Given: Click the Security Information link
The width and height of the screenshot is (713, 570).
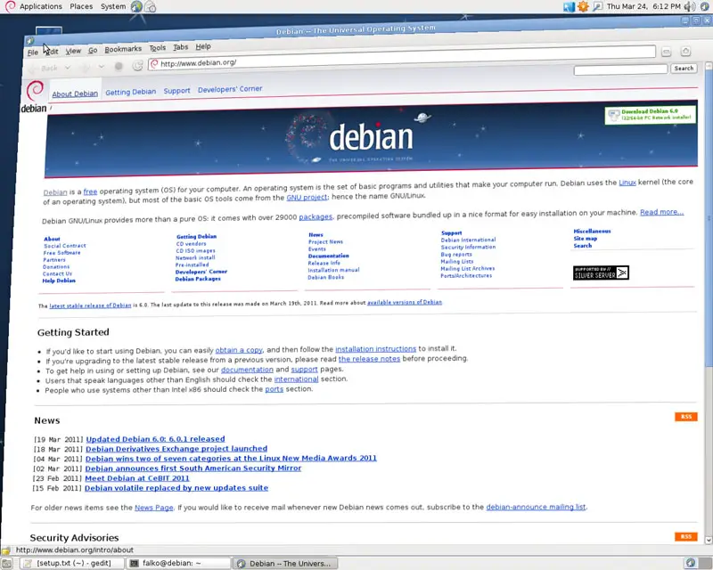Looking at the screenshot, I should pos(468,247).
